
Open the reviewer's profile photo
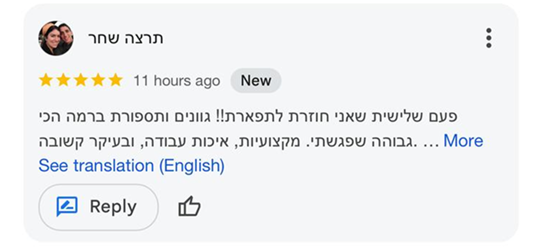point(56,38)
